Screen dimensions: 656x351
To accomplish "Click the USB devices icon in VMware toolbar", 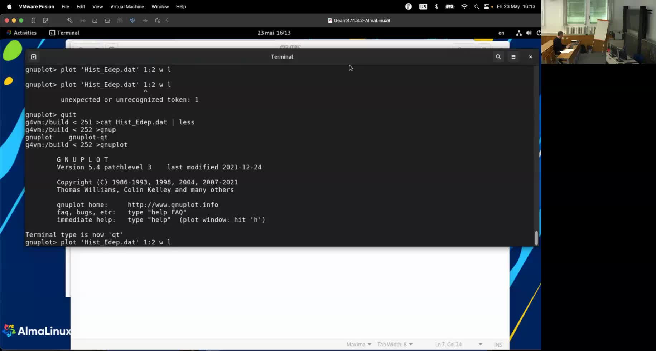I will pos(145,20).
